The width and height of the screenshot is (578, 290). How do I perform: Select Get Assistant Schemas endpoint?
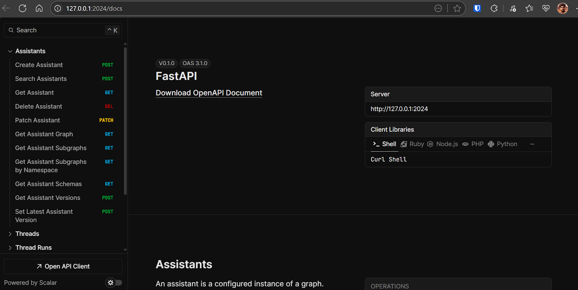[x=64, y=184]
